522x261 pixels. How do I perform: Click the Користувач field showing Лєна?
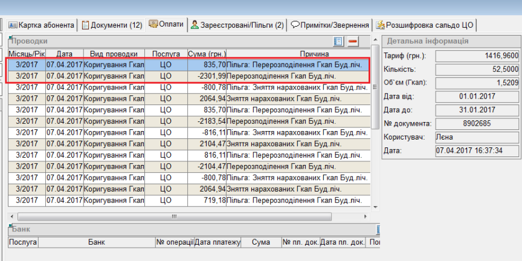click(477, 137)
